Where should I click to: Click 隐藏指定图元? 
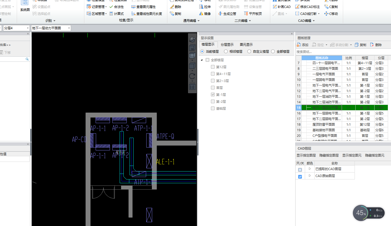pos(375,155)
